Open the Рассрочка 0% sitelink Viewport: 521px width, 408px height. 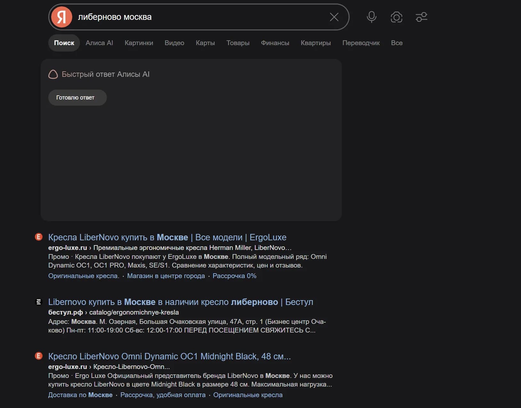[x=234, y=276]
